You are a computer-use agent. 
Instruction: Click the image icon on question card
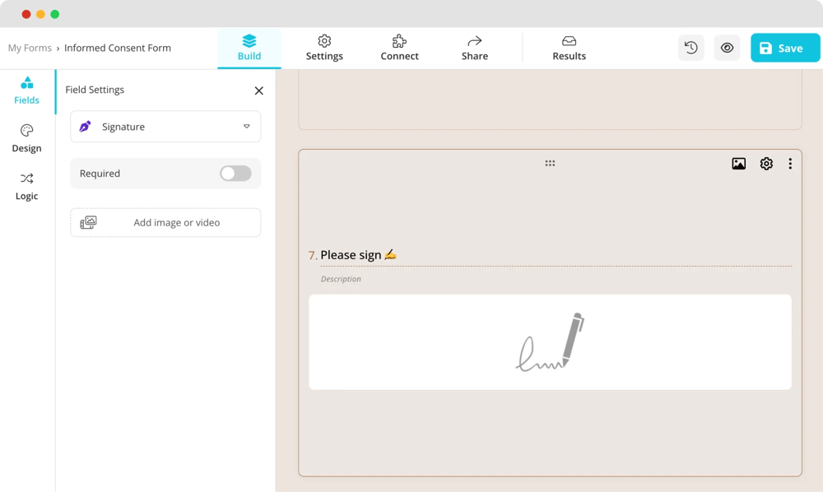pos(738,164)
